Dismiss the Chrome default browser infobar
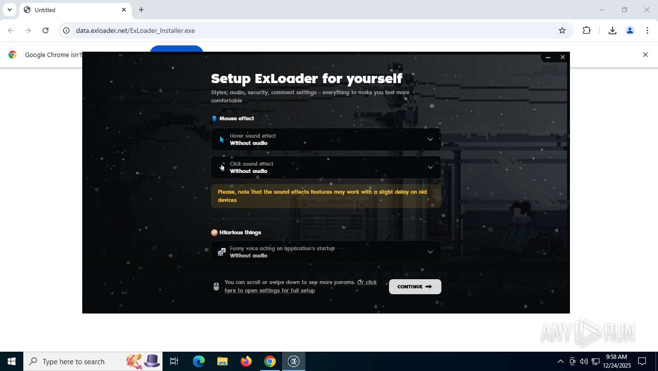Image resolution: width=658 pixels, height=371 pixels. [x=645, y=55]
